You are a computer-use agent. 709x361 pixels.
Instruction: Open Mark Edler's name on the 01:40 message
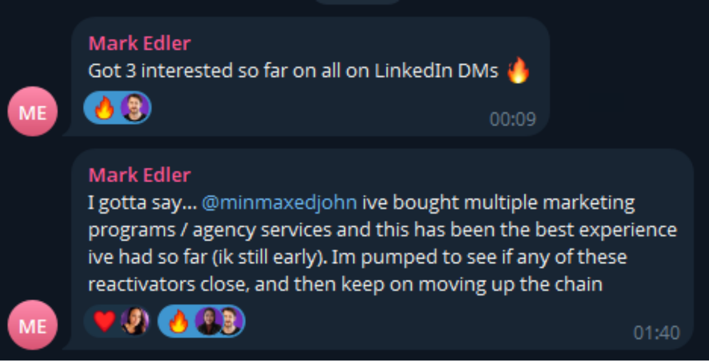coord(139,175)
